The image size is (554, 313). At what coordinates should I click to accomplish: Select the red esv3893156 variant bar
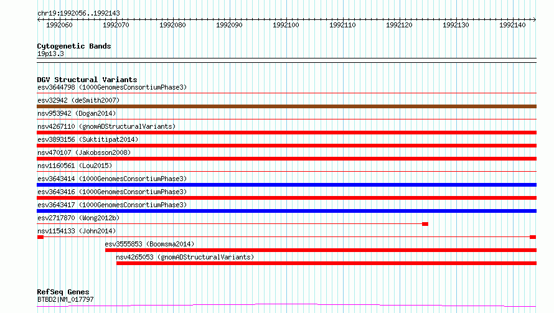coord(286,146)
